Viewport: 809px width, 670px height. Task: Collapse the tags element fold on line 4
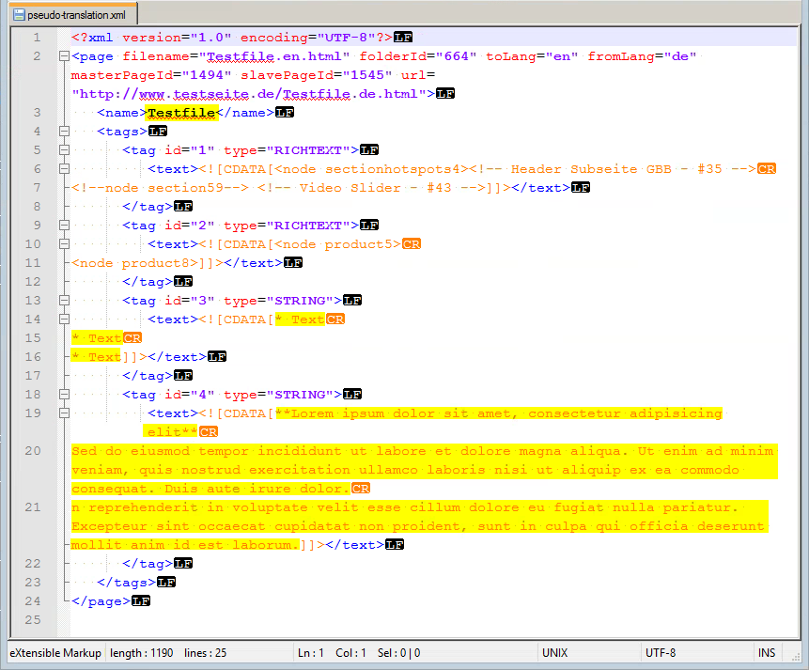(63, 132)
